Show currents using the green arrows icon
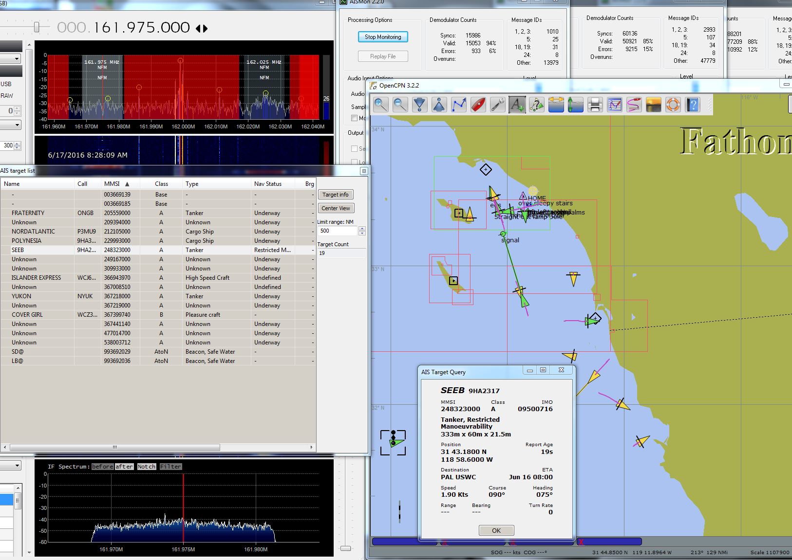The height and width of the screenshot is (560, 792). pyautogui.click(x=575, y=104)
